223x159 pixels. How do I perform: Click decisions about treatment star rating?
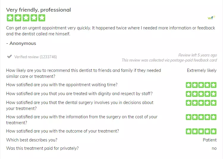[x=201, y=103]
